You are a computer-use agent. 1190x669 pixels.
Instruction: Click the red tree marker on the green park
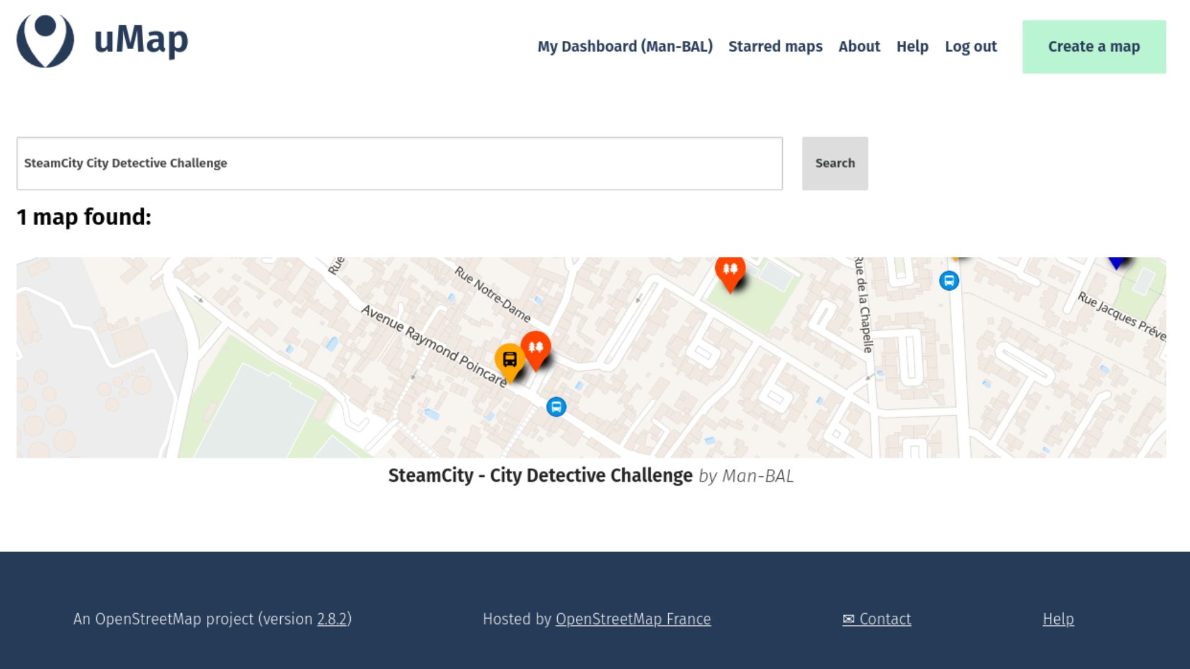pos(730,270)
